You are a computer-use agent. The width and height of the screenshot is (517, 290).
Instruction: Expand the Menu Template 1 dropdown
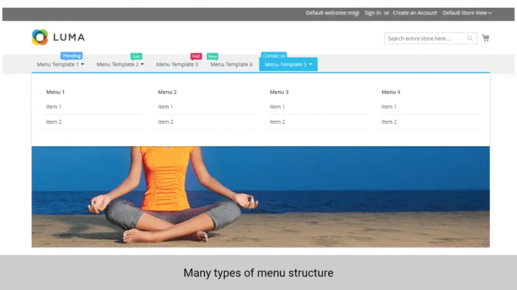coord(61,64)
